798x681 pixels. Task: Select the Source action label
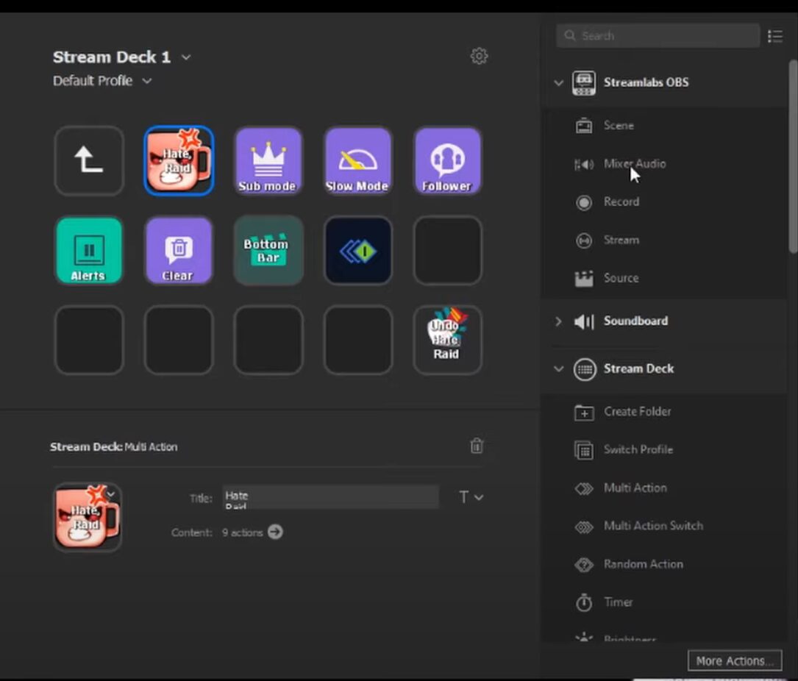[621, 278]
